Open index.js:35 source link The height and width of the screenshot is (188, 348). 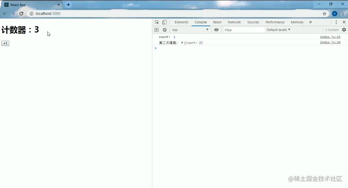click(330, 37)
